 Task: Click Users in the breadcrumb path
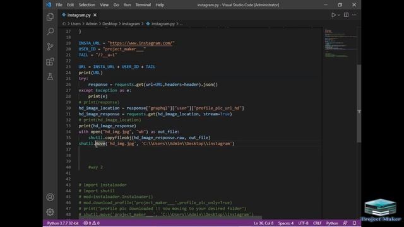click(x=76, y=24)
